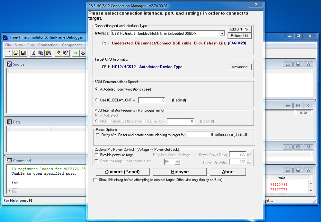Click scroll-down arrow beside the question-mark rows
The width and height of the screenshot is (321, 222).
(x=311, y=191)
